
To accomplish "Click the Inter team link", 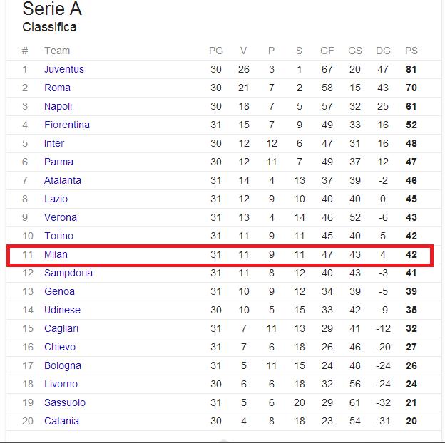I will point(54,143).
